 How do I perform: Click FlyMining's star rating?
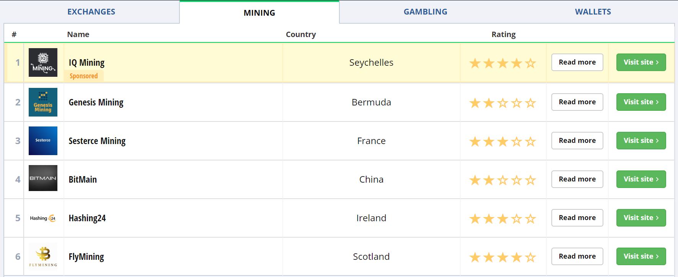(502, 257)
